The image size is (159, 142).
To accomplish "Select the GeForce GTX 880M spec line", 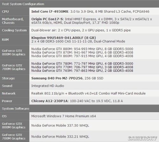I will pos(82,49).
